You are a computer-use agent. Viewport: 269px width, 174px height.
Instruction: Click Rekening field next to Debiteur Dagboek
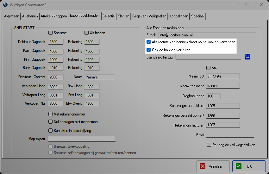[x=92, y=42]
